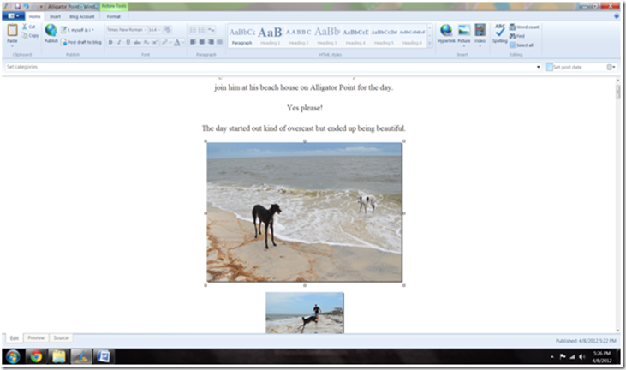Open the Set post date calendar dropdown
This screenshot has width=626, height=370.
coord(611,67)
